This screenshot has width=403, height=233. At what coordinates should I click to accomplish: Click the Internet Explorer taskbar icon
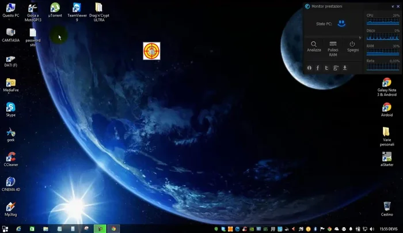[19, 229]
